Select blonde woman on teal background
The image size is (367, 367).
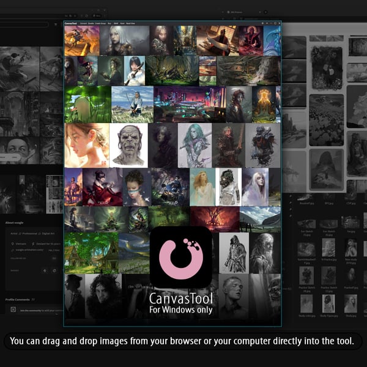coord(202,187)
